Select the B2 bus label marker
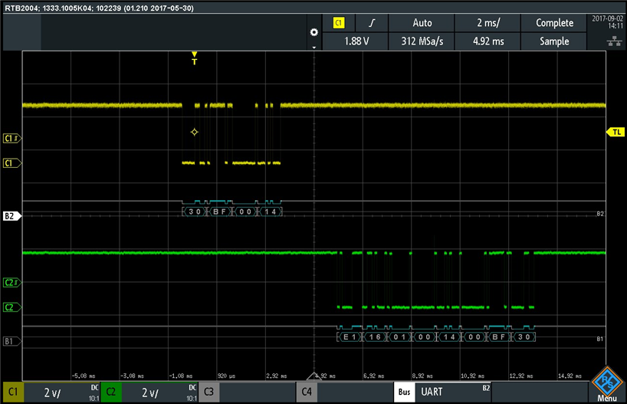Viewport: 627px width, 404px height. pos(11,217)
